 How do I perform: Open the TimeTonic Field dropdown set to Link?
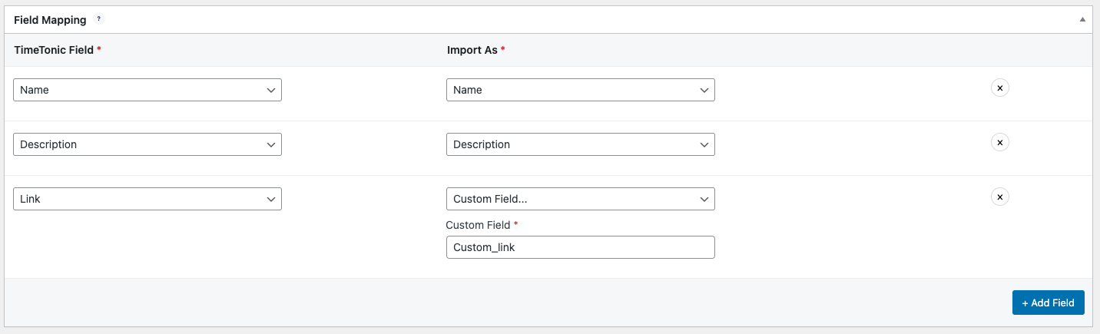[147, 199]
